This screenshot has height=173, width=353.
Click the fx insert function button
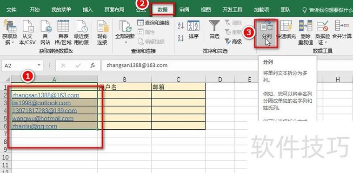coord(92,66)
